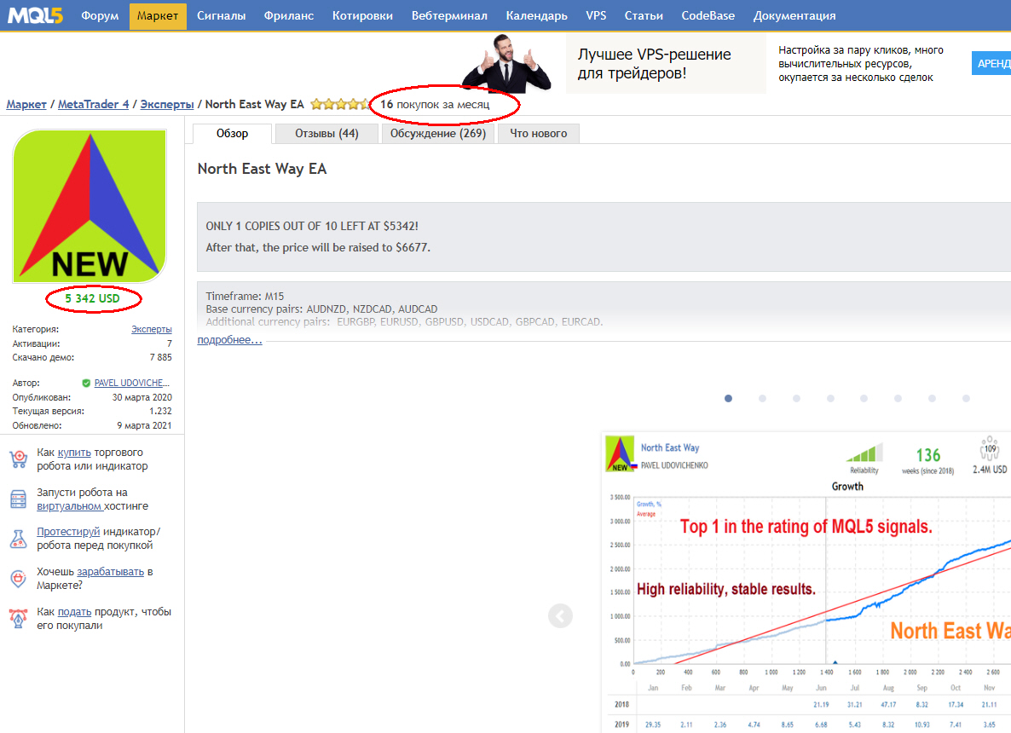Click the shopping cart buy-robot icon
The height and width of the screenshot is (733, 1011).
(18, 459)
